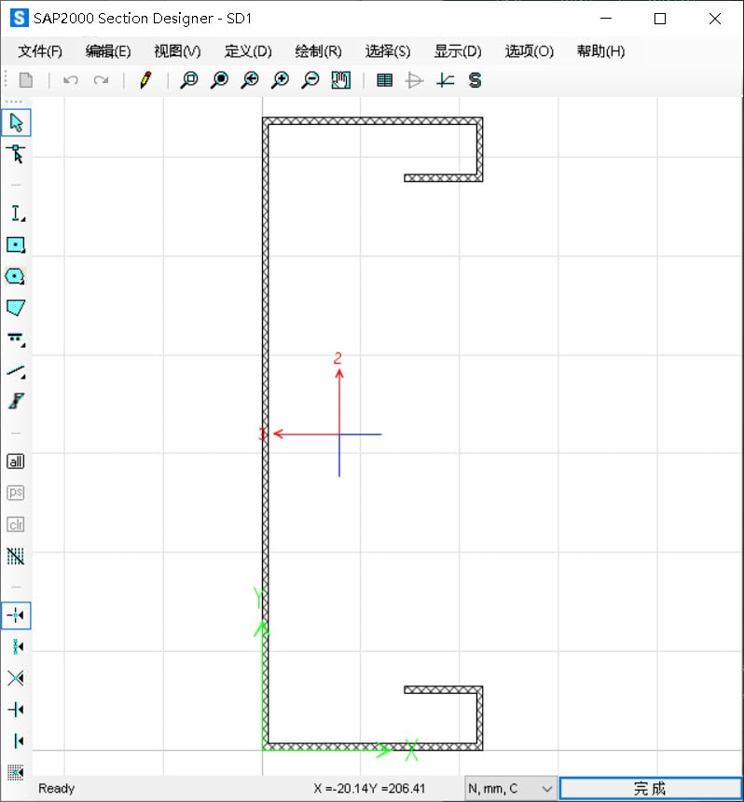Select the pointer selection tool
Image resolution: width=744 pixels, height=802 pixels.
point(16,123)
